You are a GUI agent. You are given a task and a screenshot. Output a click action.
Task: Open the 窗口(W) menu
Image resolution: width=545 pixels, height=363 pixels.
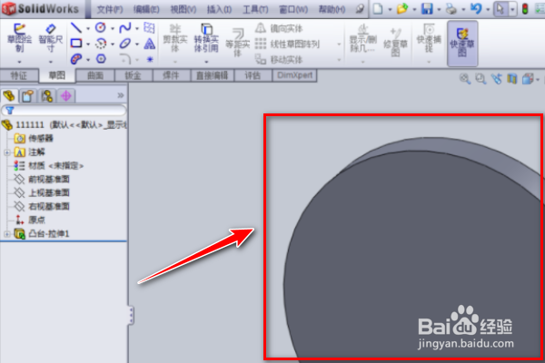(293, 9)
